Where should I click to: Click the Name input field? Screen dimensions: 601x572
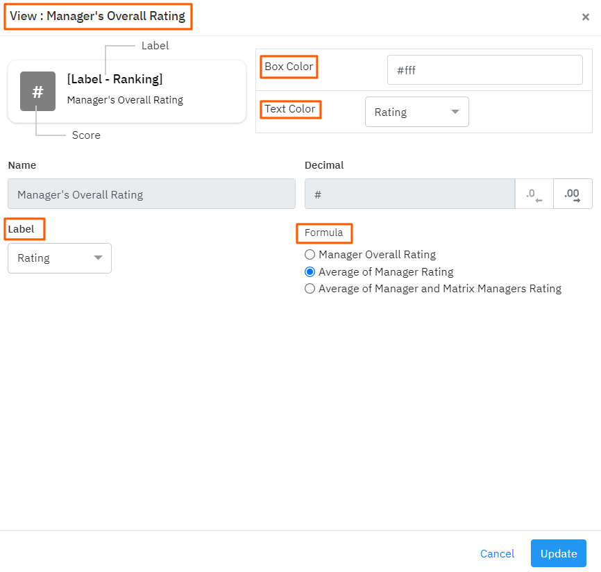[151, 194]
